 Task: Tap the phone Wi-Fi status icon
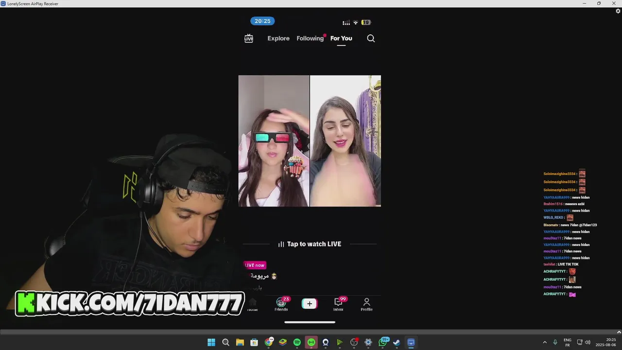pyautogui.click(x=355, y=22)
